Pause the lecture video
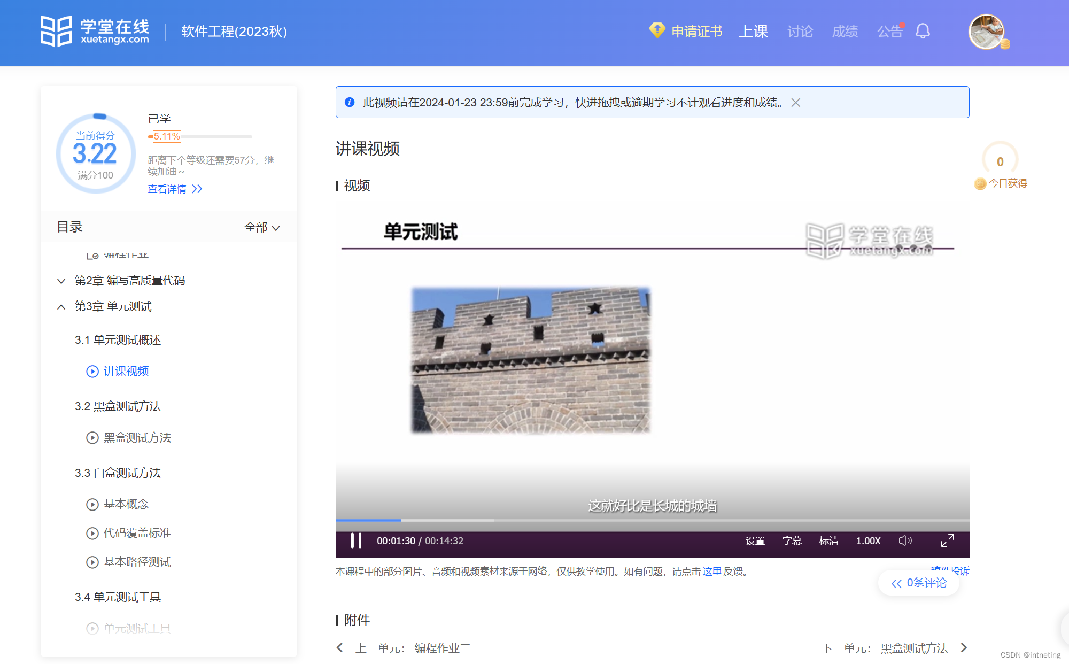 click(356, 541)
